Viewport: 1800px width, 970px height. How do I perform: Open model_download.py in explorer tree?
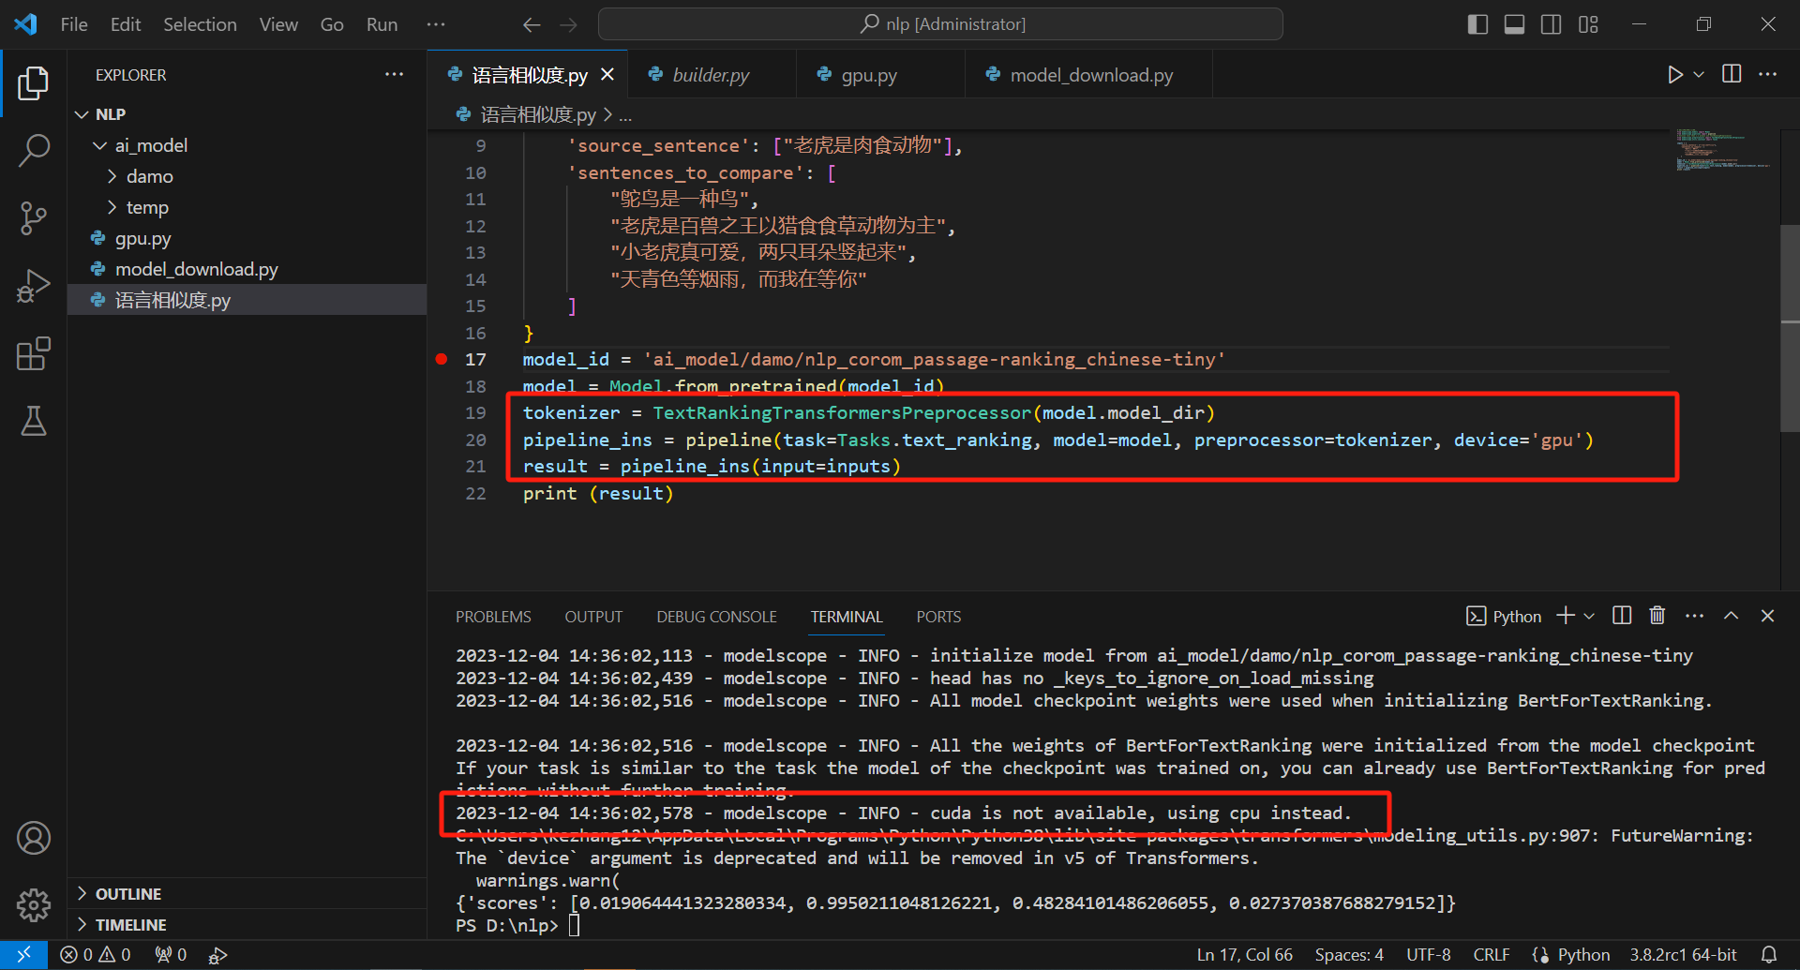247,269
